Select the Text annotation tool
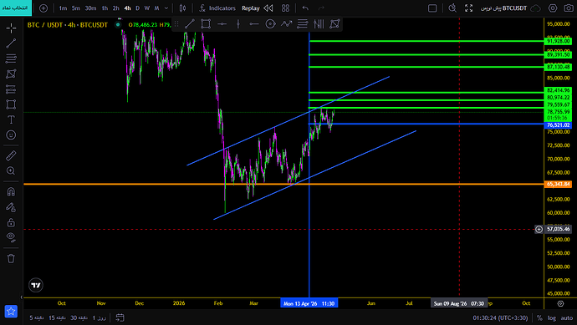Viewport: 577px width, 325px height. [11, 119]
